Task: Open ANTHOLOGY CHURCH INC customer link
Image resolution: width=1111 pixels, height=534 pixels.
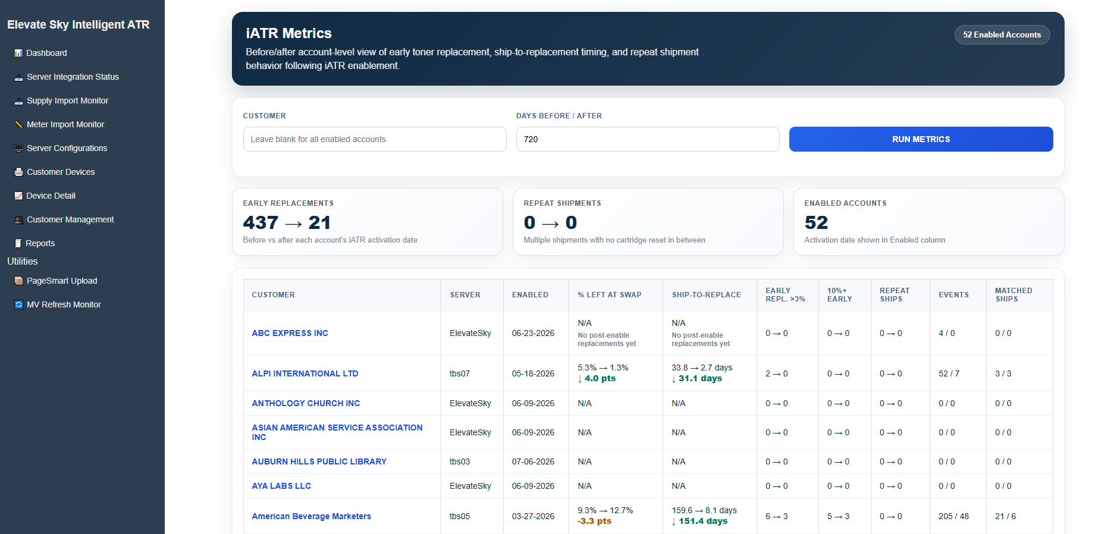Action: coord(306,403)
